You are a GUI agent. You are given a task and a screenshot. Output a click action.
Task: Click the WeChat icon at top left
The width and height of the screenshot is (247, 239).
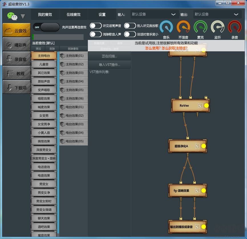[12, 16]
